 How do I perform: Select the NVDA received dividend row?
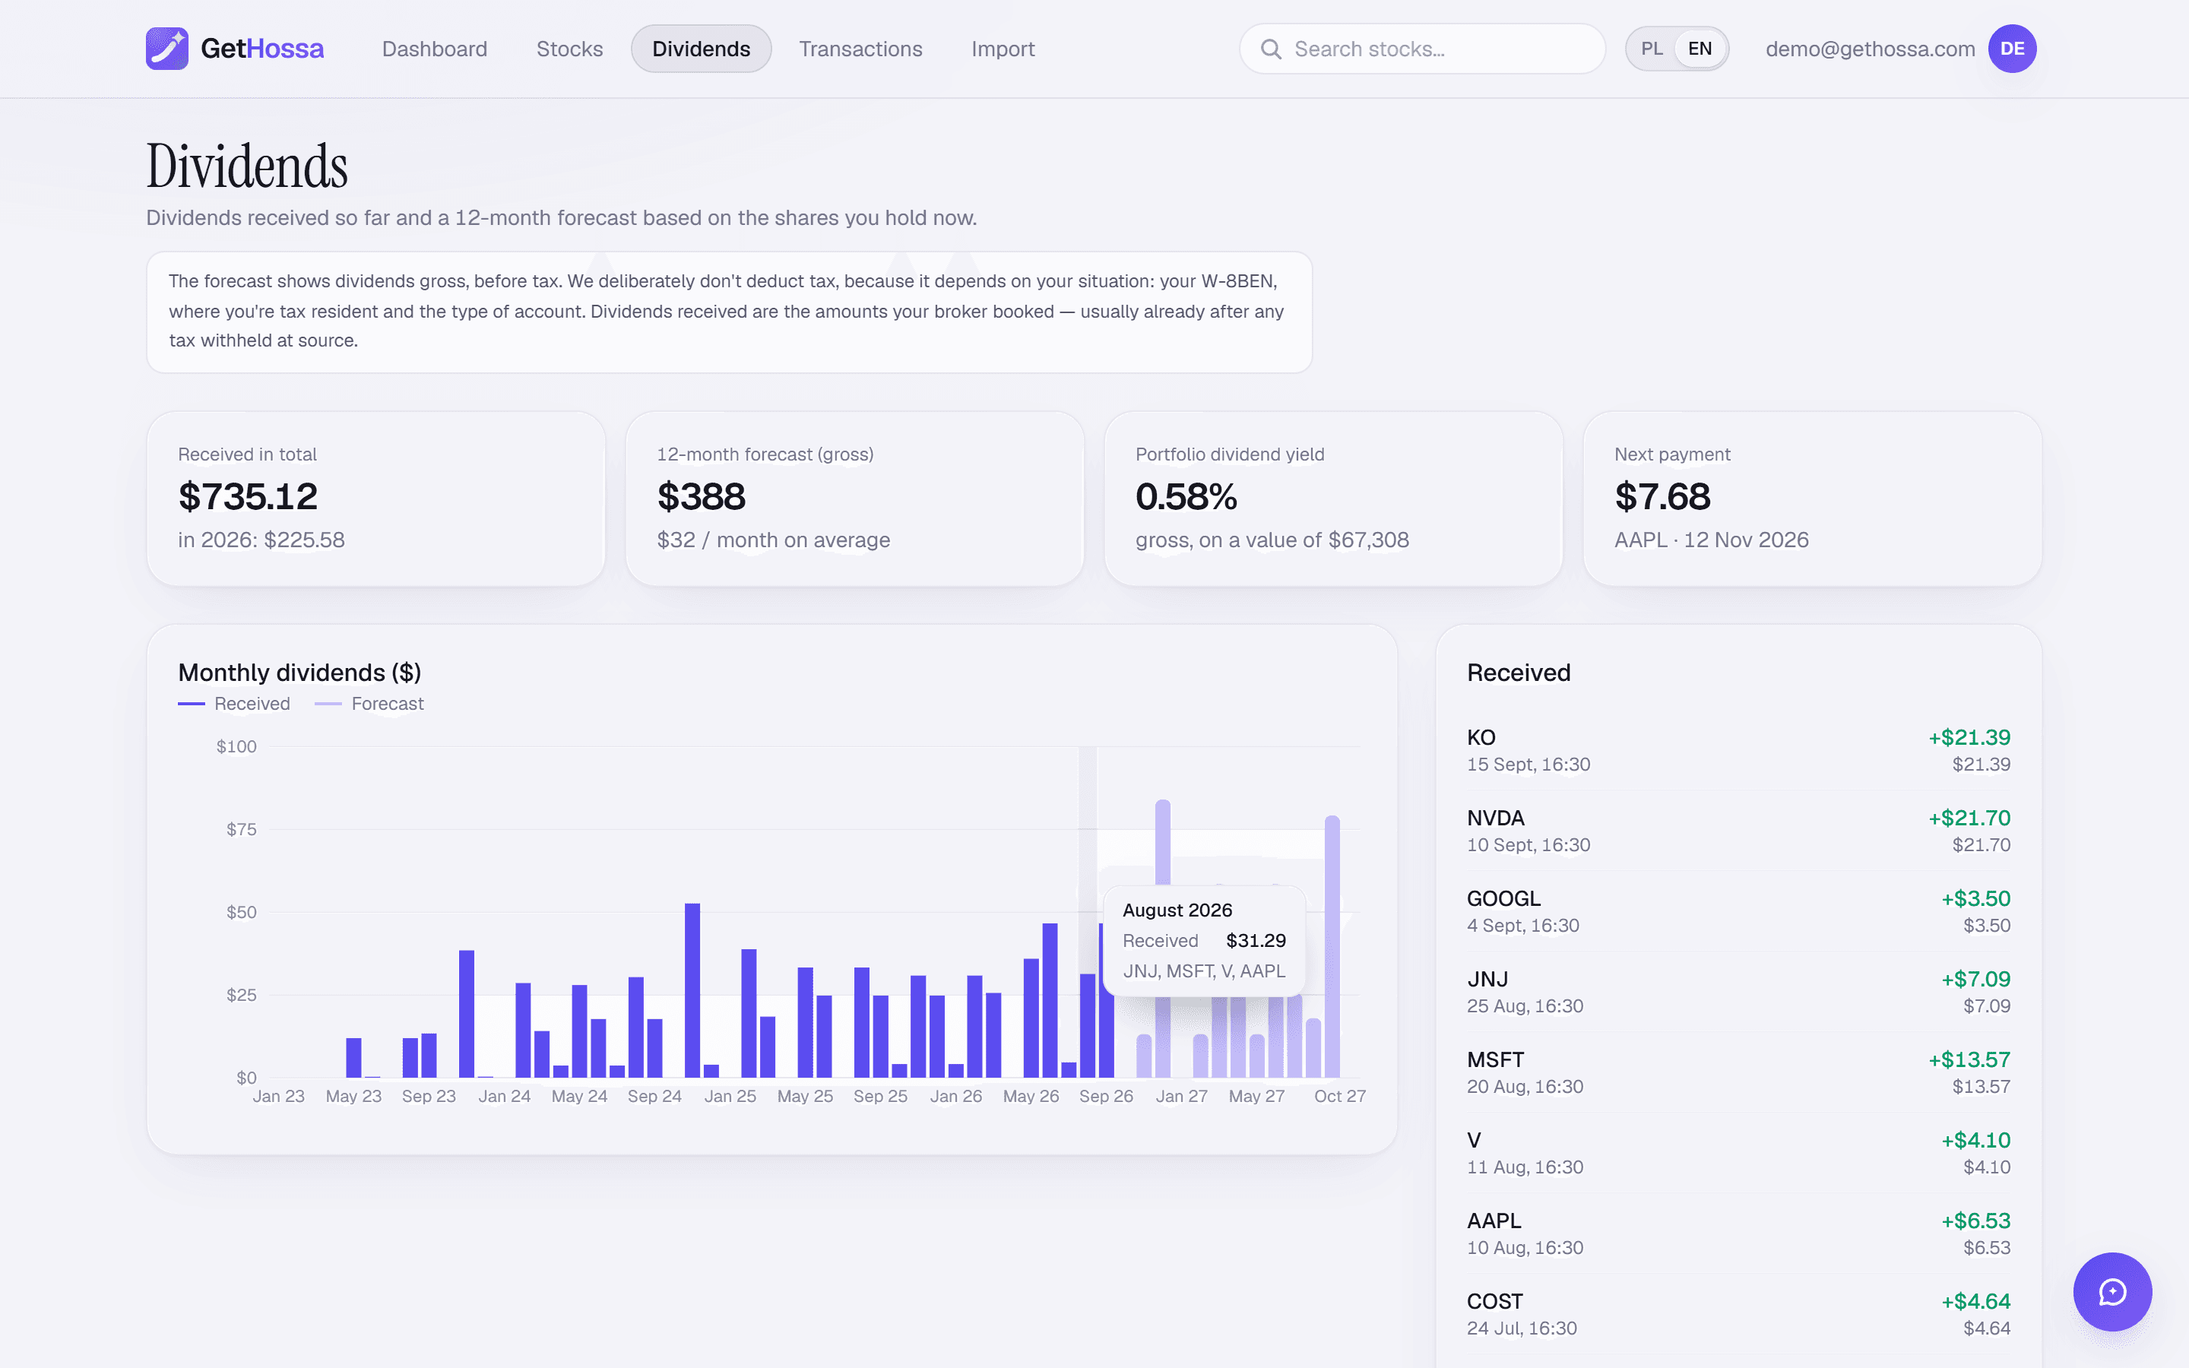coord(1738,831)
